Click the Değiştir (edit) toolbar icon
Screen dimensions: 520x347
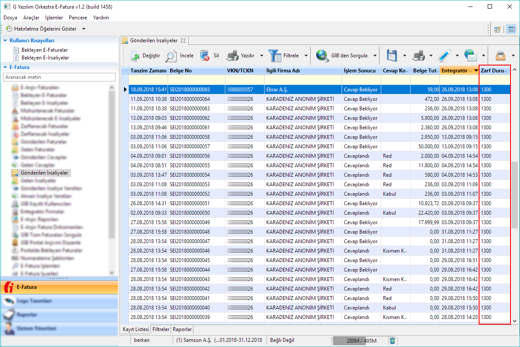(135, 56)
